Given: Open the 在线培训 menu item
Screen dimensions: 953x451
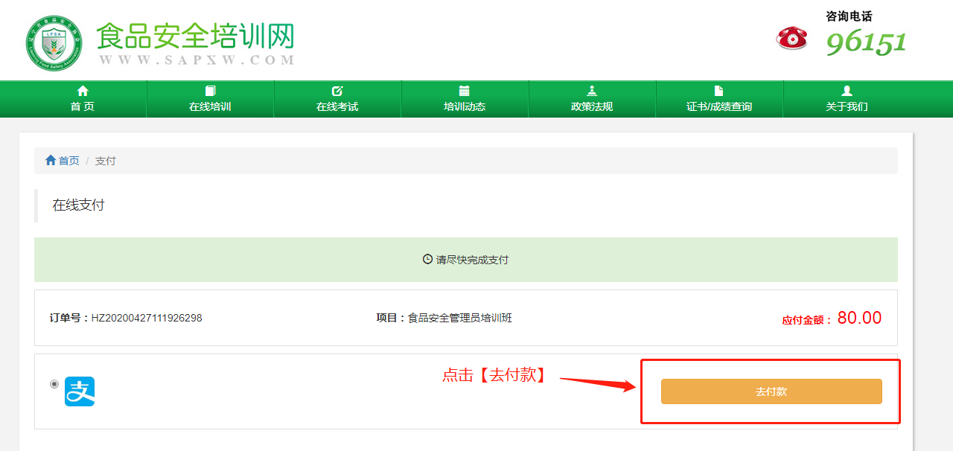Looking at the screenshot, I should [x=210, y=99].
